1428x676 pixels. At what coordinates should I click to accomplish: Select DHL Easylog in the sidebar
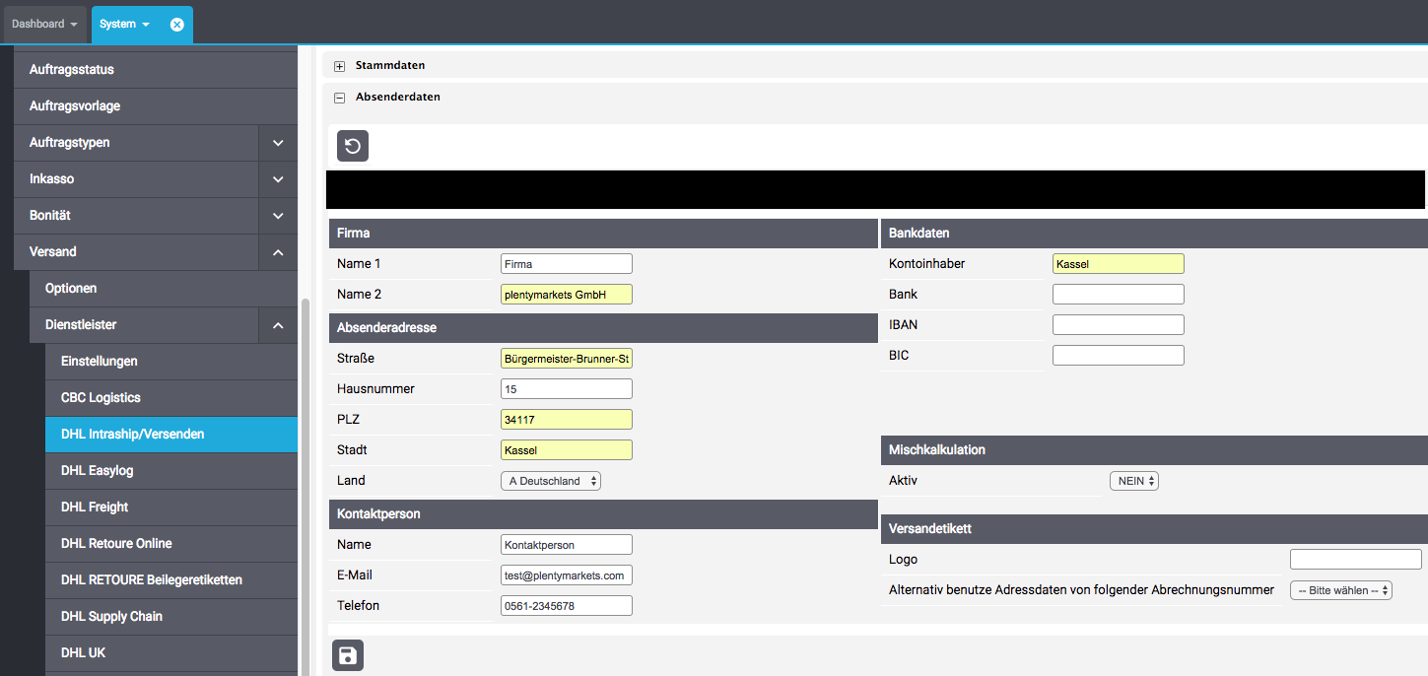[171, 471]
